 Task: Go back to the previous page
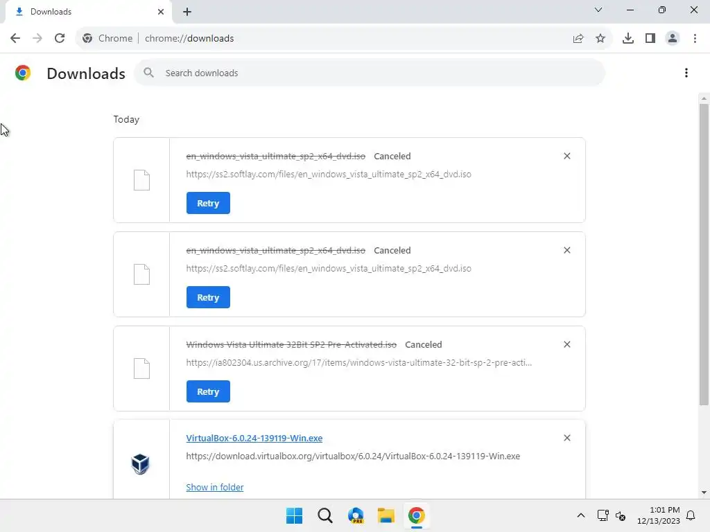(15, 39)
